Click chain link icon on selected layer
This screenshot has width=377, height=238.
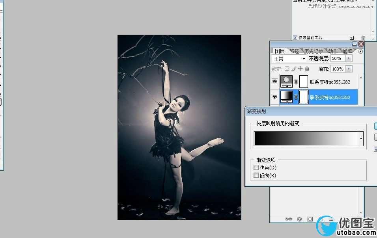click(x=296, y=97)
